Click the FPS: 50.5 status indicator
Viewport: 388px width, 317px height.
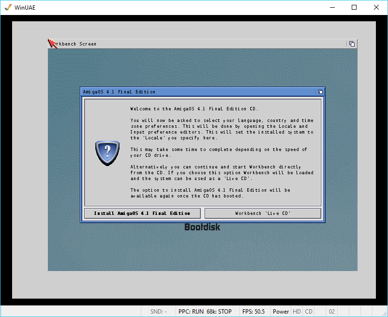pos(254,311)
